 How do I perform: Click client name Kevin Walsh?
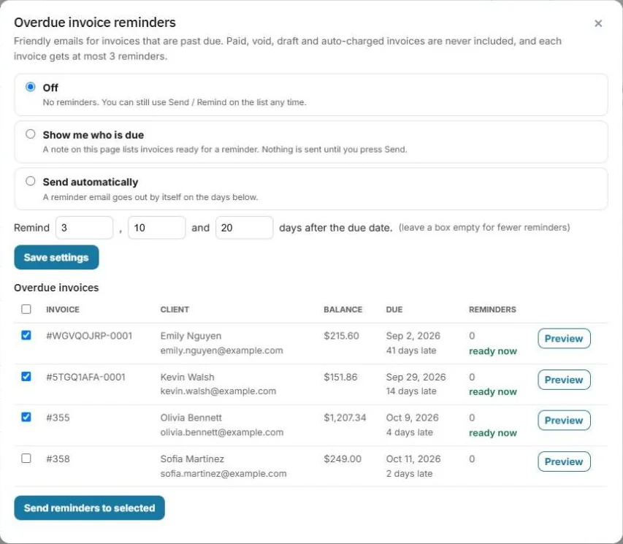click(187, 377)
